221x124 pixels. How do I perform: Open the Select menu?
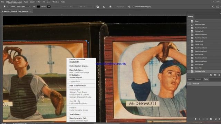point(32,2)
